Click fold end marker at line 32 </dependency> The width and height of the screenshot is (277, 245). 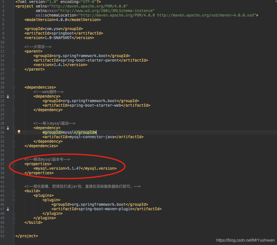click(x=14, y=142)
